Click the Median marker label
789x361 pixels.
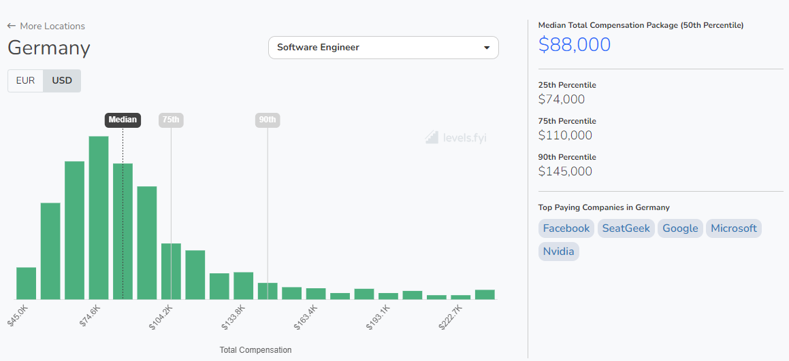pyautogui.click(x=123, y=120)
